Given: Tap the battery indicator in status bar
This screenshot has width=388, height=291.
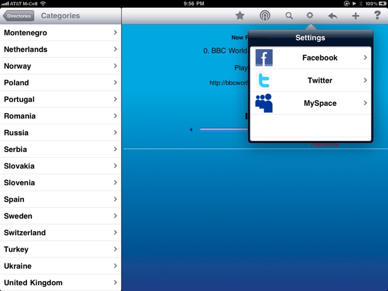Looking at the screenshot, I should point(382,4).
